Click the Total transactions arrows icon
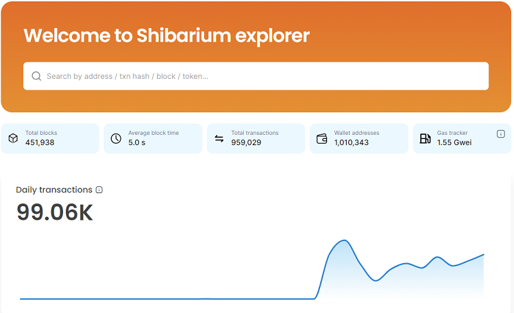The image size is (514, 313). 219,138
